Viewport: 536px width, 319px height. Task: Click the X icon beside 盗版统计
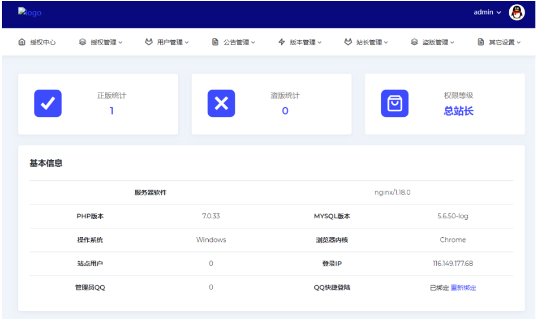[x=221, y=103]
